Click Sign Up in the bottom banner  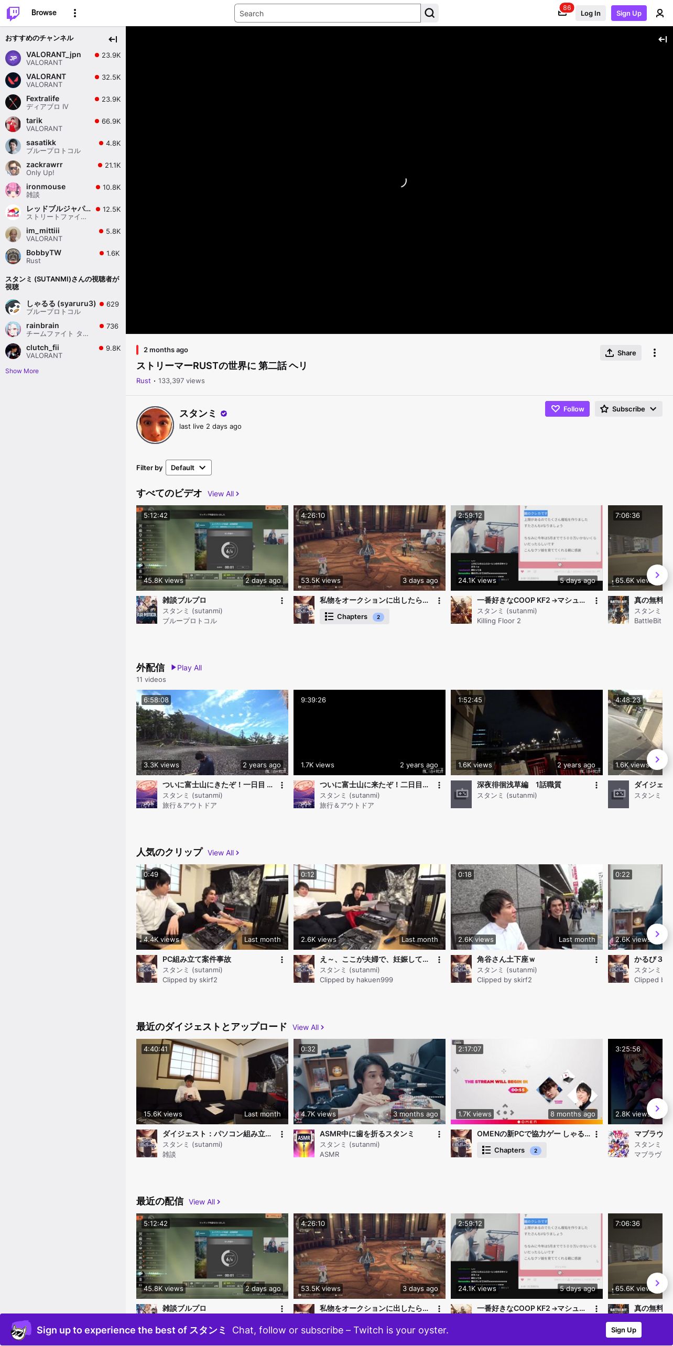624,1330
